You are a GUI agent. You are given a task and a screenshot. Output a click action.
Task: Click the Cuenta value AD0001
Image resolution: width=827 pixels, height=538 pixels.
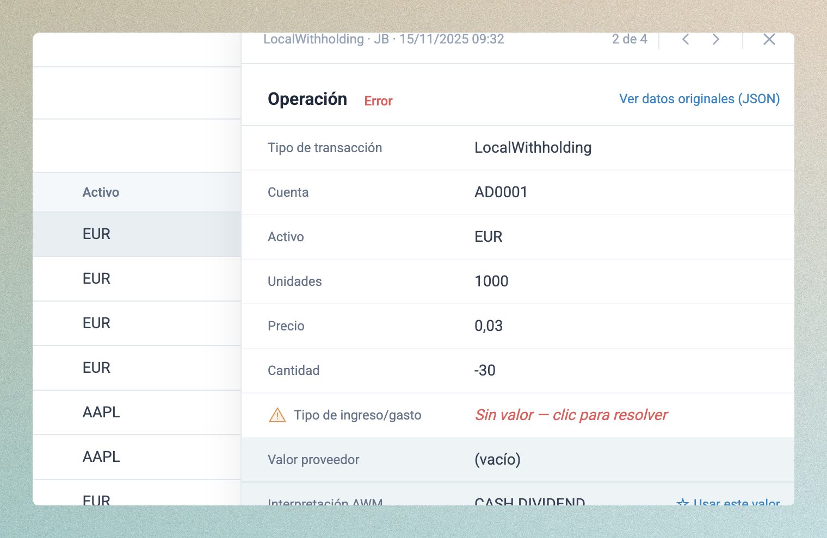pos(501,192)
